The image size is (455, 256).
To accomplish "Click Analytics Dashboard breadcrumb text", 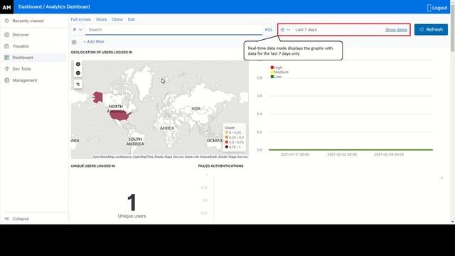I will point(68,6).
